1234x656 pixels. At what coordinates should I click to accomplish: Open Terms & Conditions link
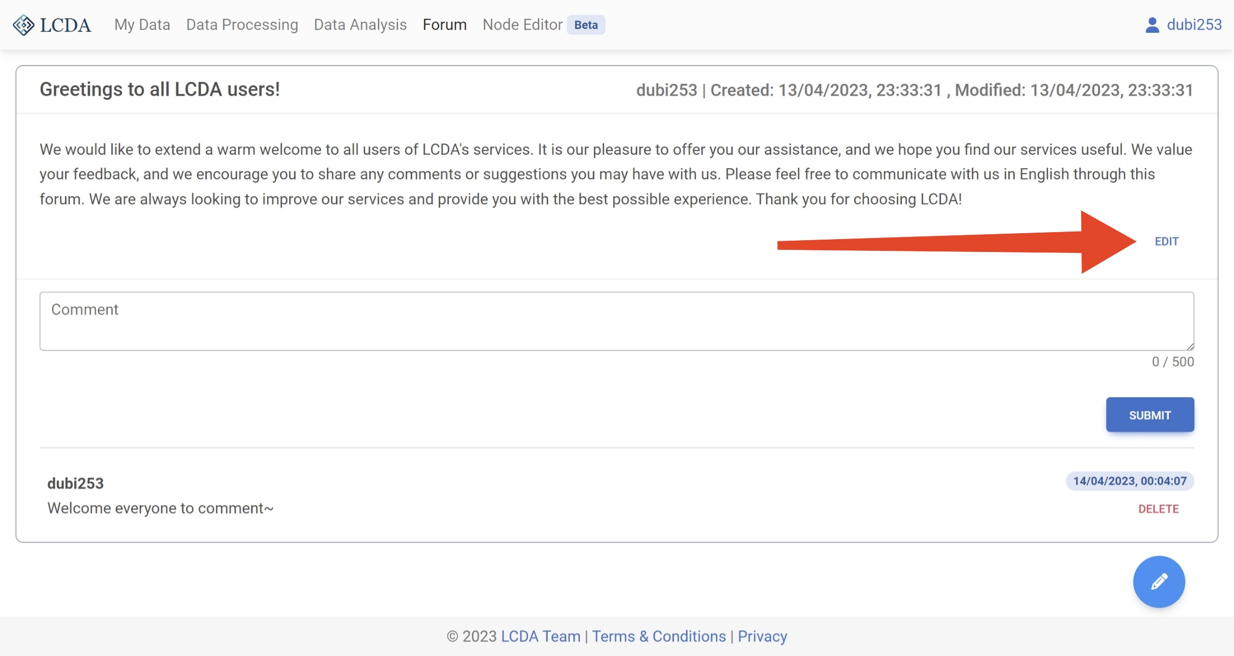pos(659,636)
